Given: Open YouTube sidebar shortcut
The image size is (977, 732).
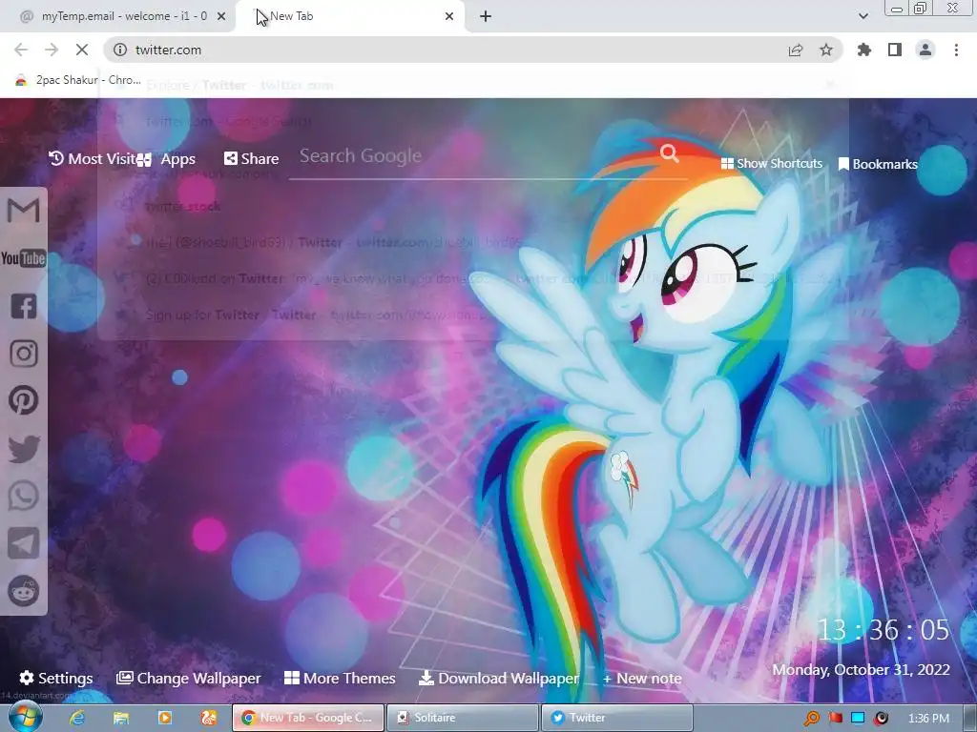Looking at the screenshot, I should (23, 257).
